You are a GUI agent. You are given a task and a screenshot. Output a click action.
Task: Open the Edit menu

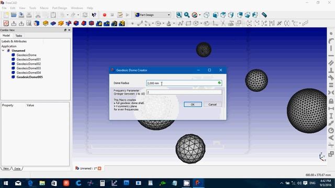pos(13,8)
